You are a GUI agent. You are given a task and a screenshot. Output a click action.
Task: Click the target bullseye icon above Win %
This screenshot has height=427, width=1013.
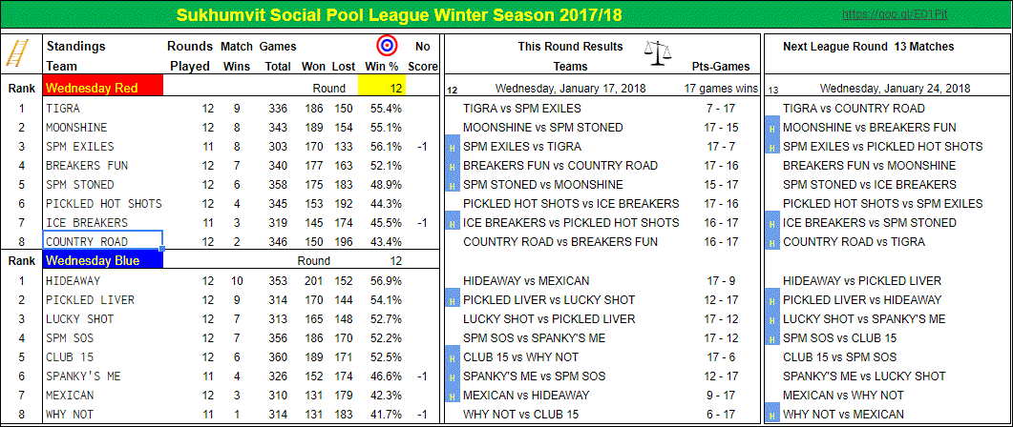click(387, 46)
